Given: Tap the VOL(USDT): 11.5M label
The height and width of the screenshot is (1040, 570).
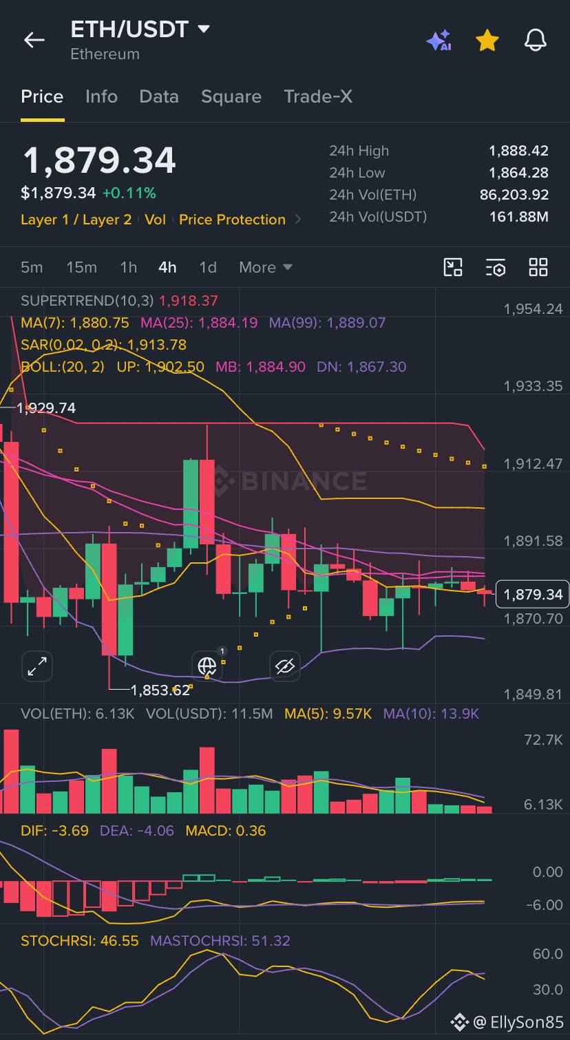Looking at the screenshot, I should click(x=209, y=714).
